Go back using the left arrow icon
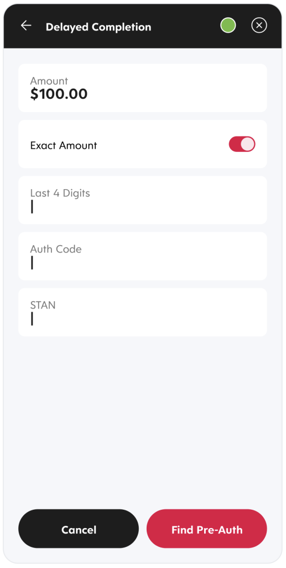 [x=26, y=26]
